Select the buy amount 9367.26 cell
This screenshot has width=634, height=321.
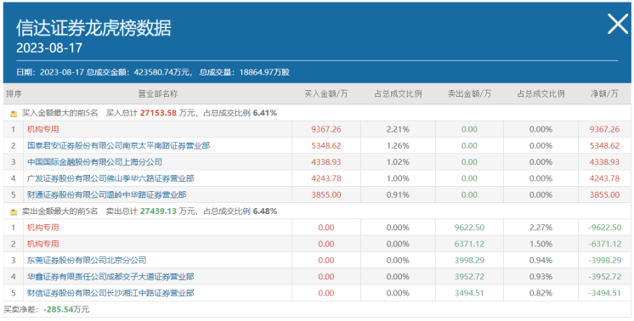[x=325, y=129]
